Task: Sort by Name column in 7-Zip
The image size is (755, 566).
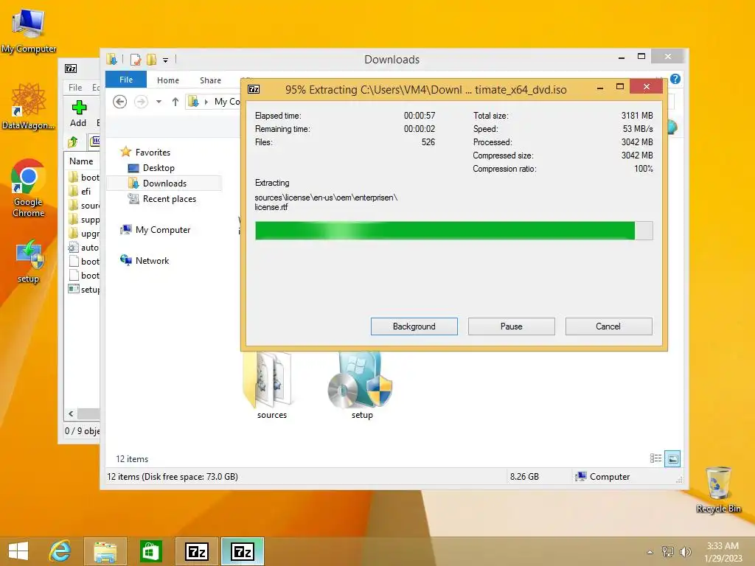Action: coord(81,161)
